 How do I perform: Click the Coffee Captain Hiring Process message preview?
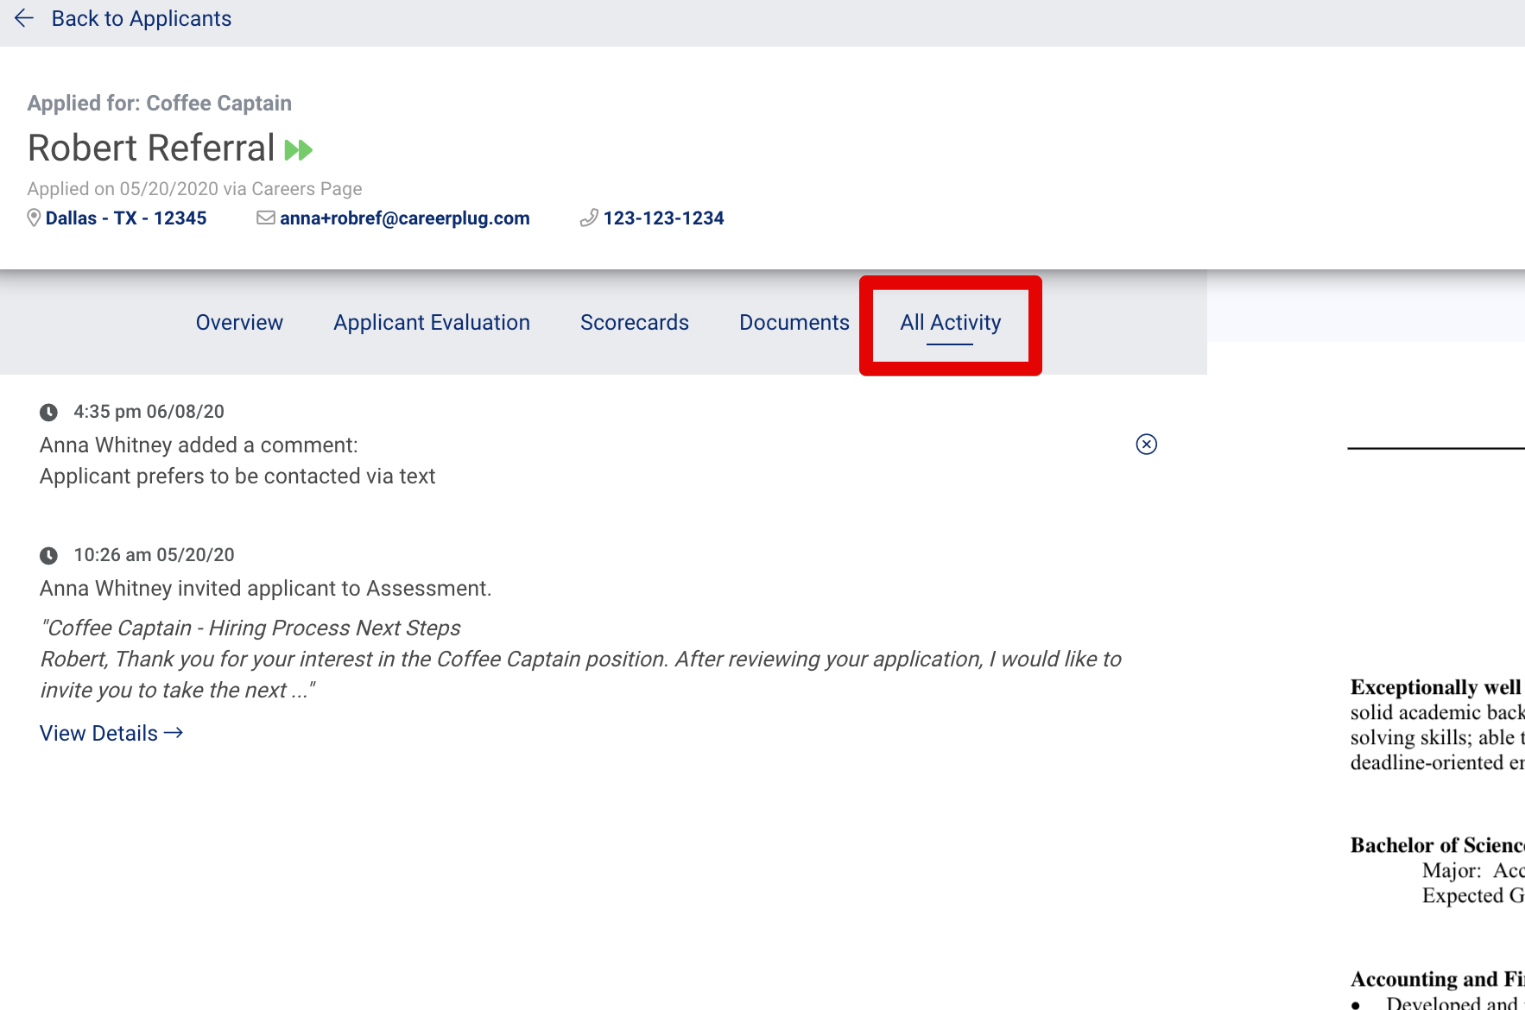tap(580, 659)
